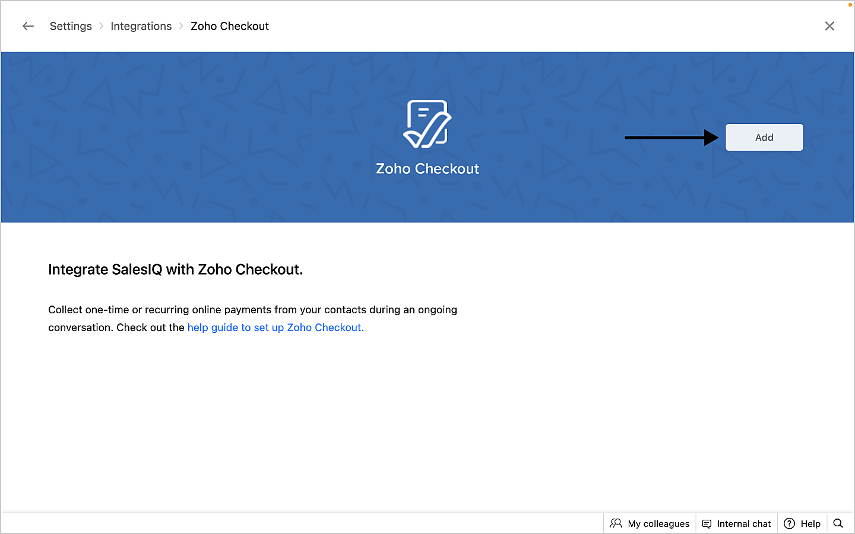Click the Zoho Checkout logo icon
The height and width of the screenshot is (534, 855).
427,124
